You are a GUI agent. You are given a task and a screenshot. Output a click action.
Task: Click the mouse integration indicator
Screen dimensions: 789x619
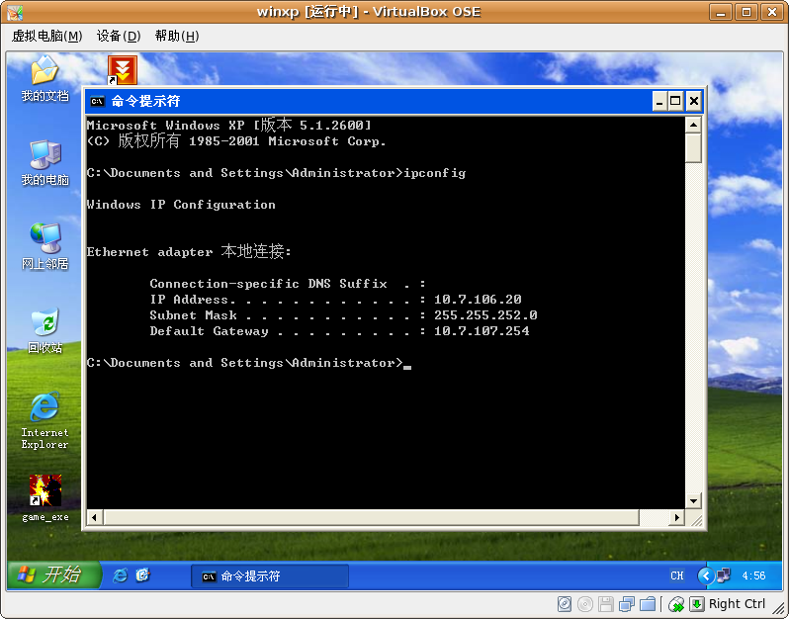pos(676,604)
